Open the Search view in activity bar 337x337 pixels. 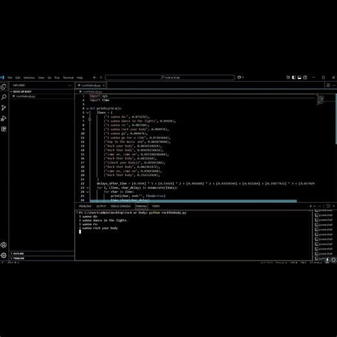[4, 97]
